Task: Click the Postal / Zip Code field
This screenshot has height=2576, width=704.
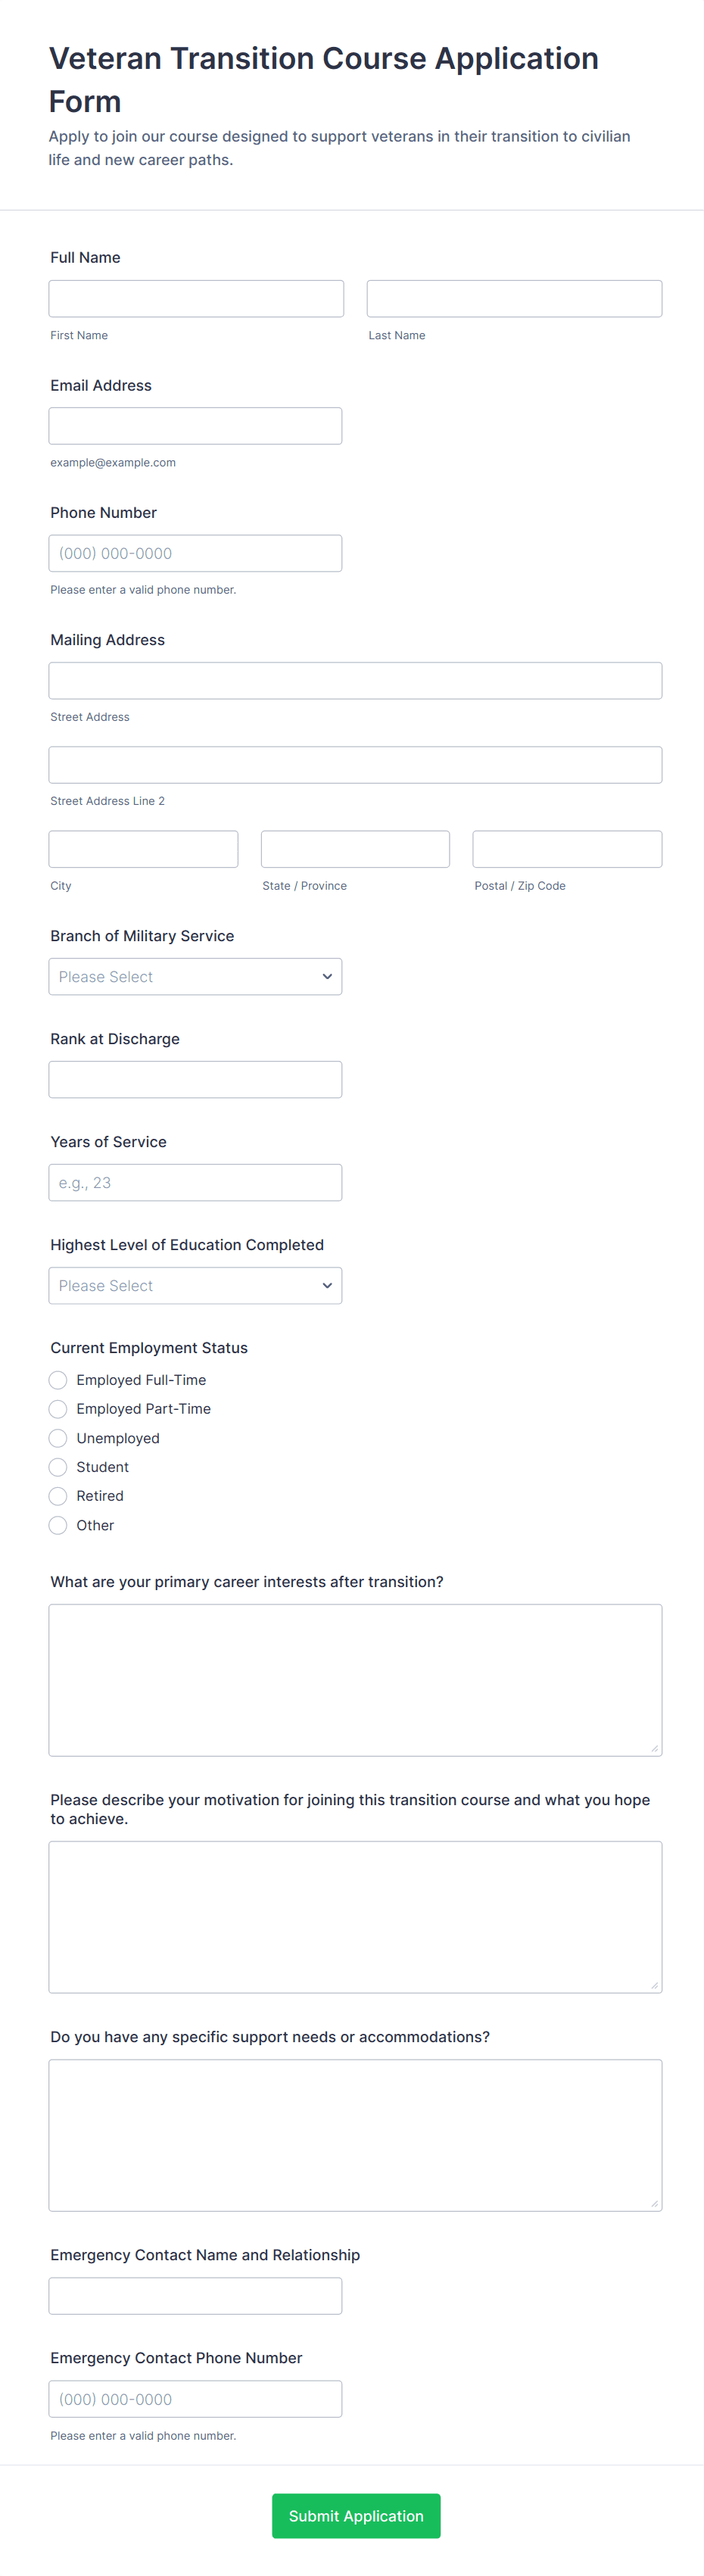Action: click(567, 849)
